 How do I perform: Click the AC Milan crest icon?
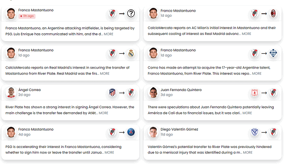(273, 13)
